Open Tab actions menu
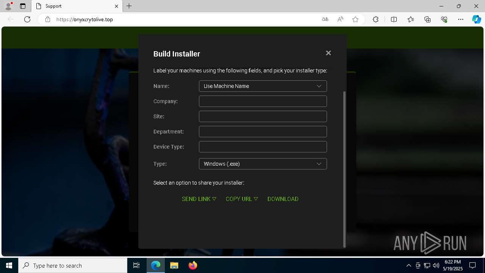Image resolution: width=485 pixels, height=273 pixels. tap(23, 6)
